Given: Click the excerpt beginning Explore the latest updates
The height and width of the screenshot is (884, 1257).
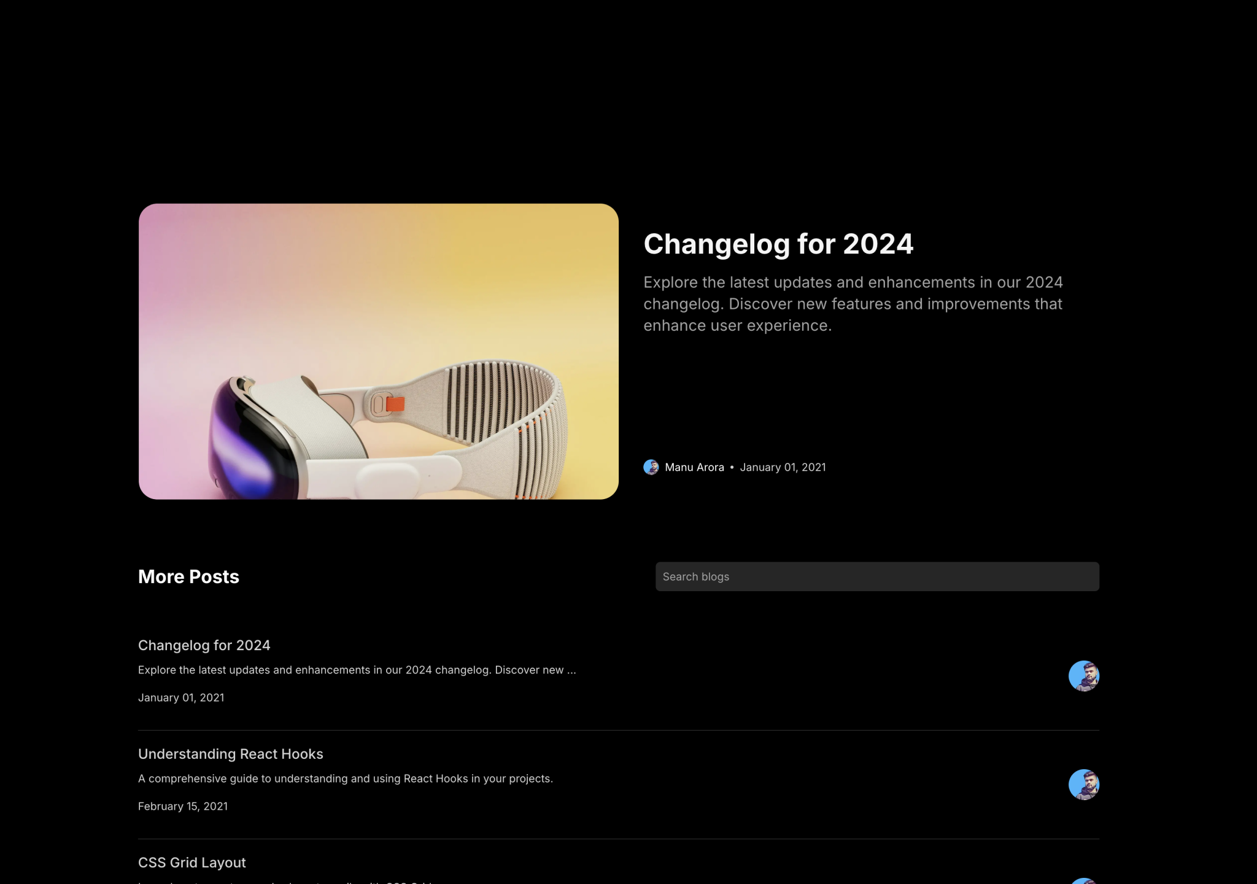Looking at the screenshot, I should (x=357, y=670).
